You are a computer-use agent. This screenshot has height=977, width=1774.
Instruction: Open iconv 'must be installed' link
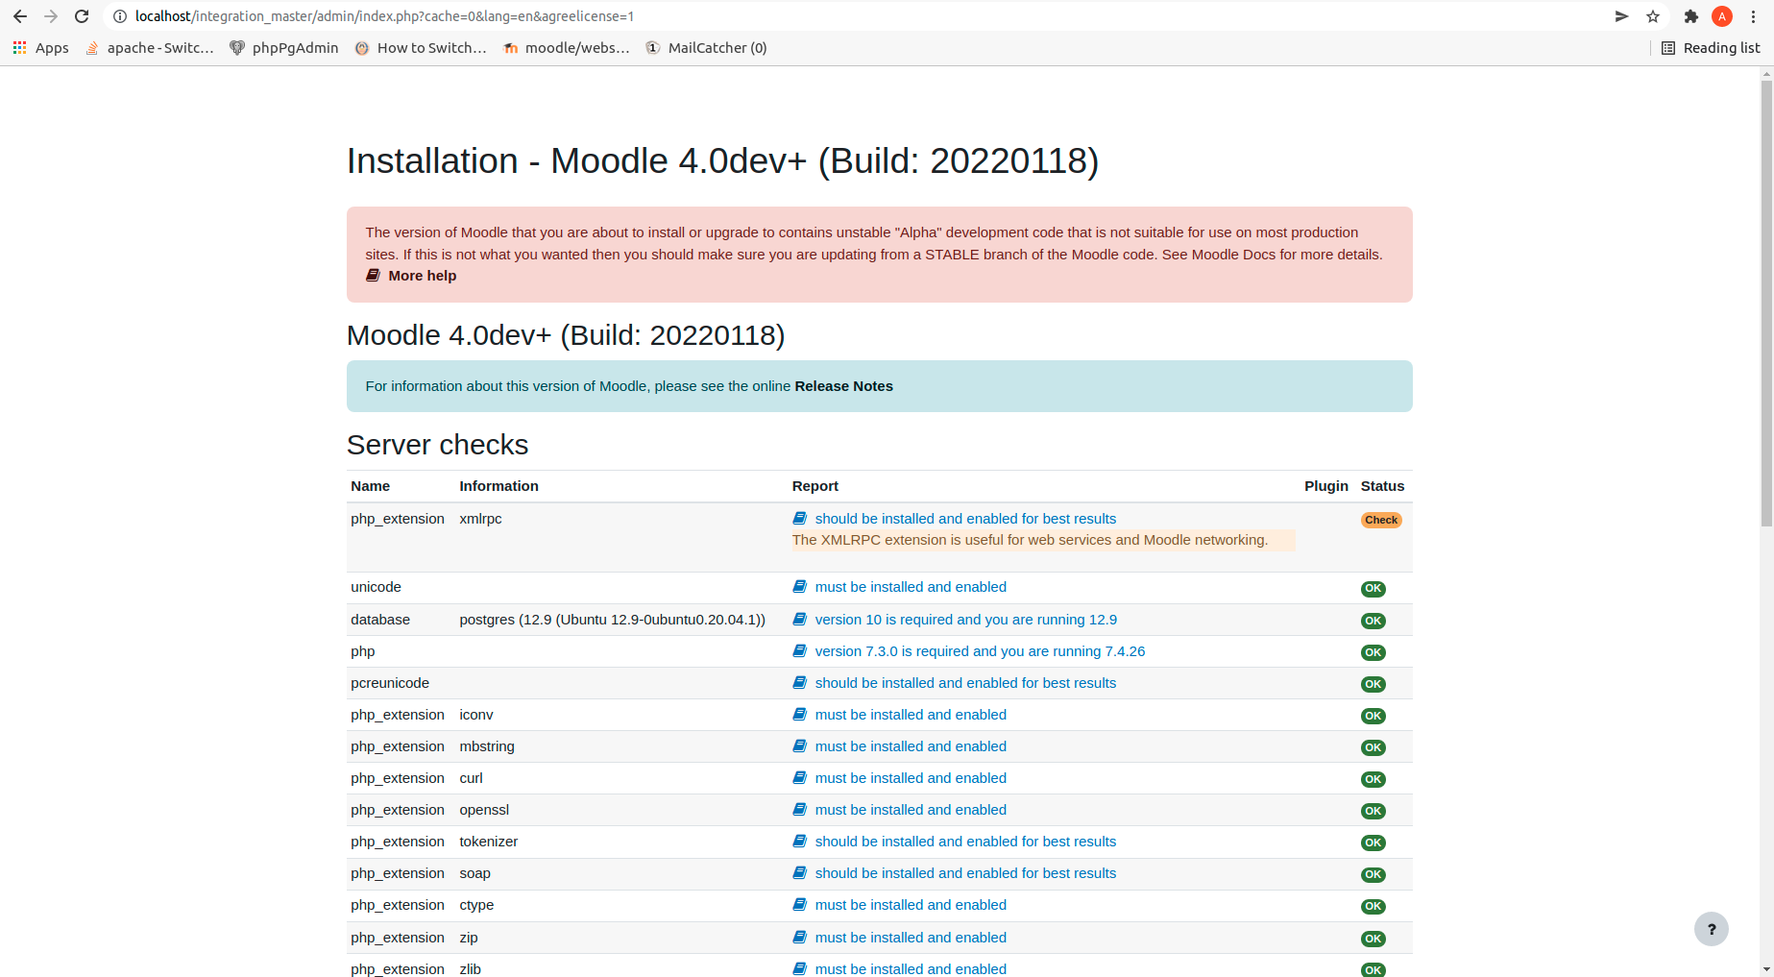911,715
